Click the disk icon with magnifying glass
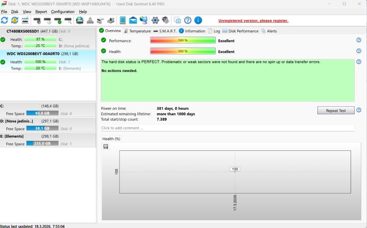The image size is (367, 228). tap(68, 21)
